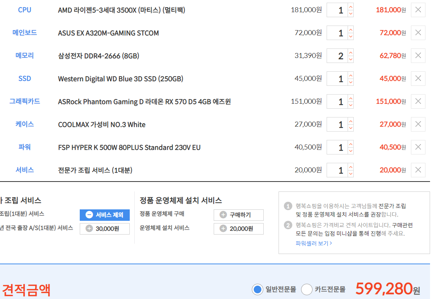
Task: Open AMD 라이젠5-3세대 3500X product name
Action: click(121, 10)
